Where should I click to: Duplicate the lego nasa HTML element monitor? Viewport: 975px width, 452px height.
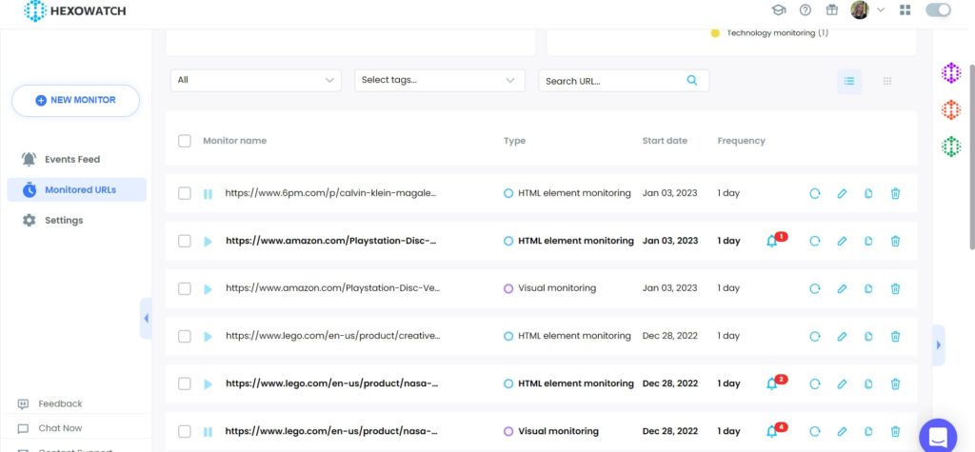(868, 384)
